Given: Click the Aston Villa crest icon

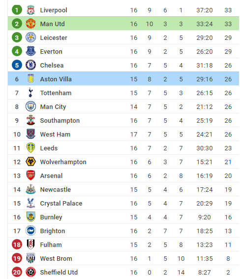Looking at the screenshot, I should [30, 79].
